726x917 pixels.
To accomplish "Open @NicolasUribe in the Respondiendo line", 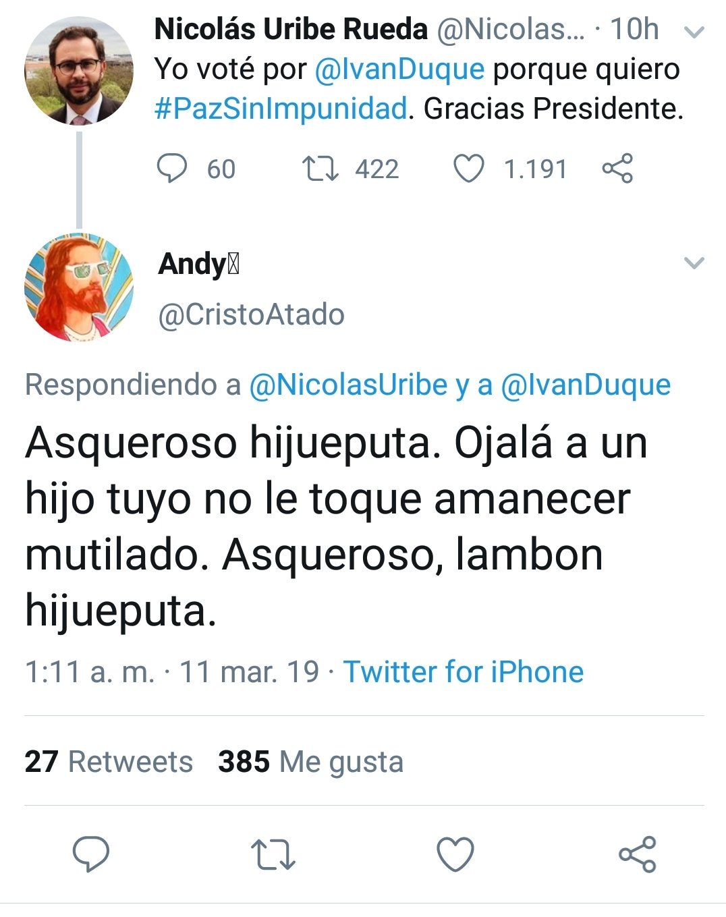I will (x=348, y=385).
